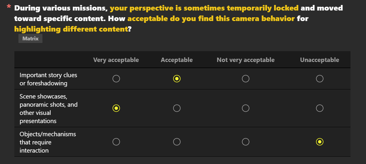The width and height of the screenshot is (366, 164).
Task: Pick Not very acceptable for scene showcases
Action: 246,108
